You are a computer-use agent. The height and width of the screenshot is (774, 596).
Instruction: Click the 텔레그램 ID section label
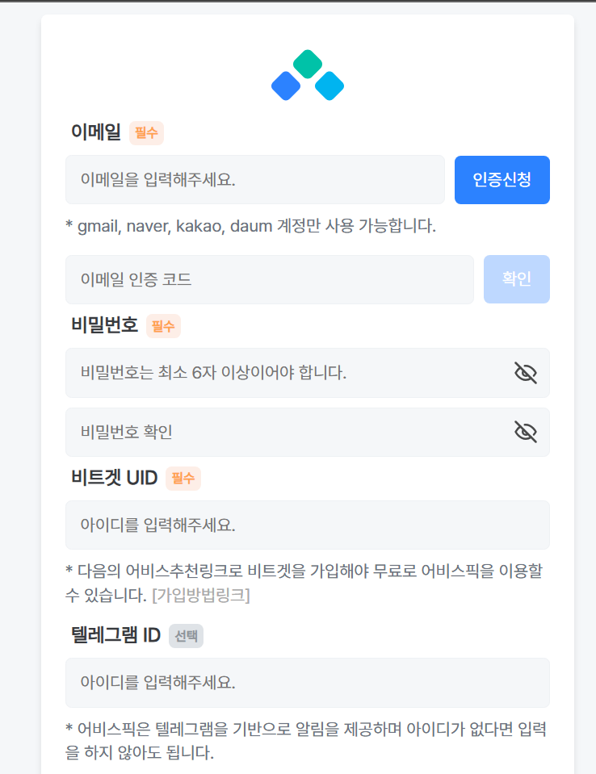tap(116, 635)
